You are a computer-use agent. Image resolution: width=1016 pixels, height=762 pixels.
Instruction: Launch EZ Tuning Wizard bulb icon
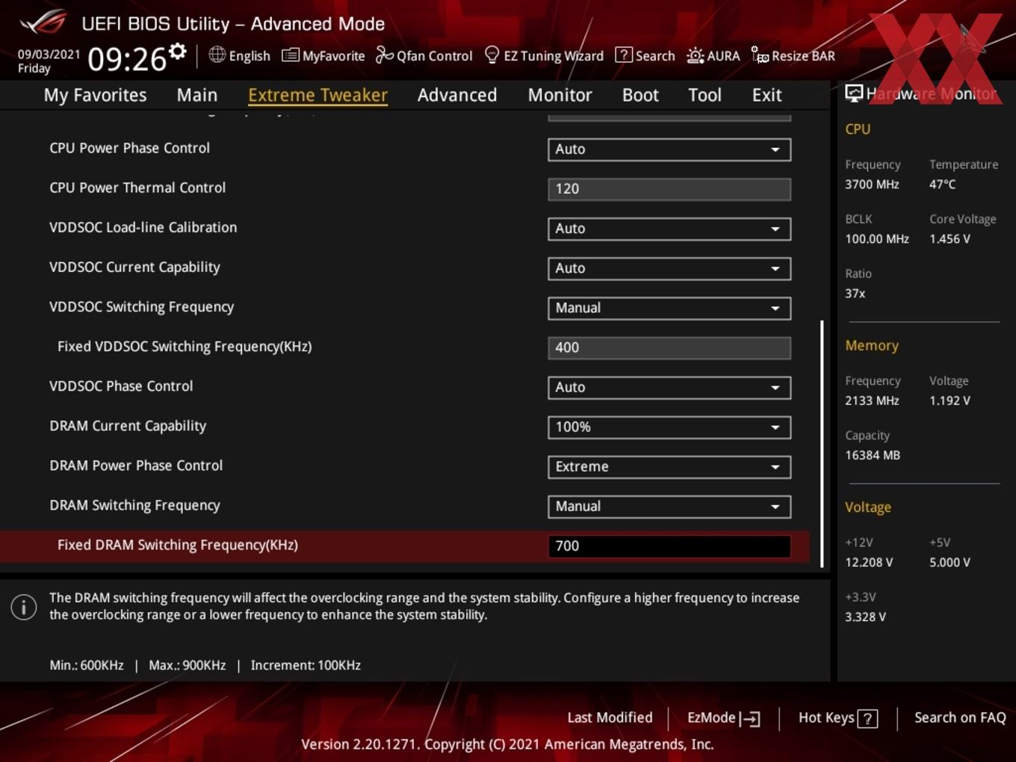click(492, 55)
